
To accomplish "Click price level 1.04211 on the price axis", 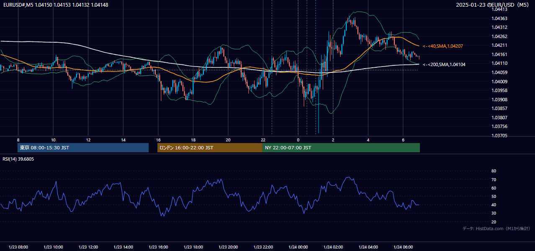I will (x=499, y=45).
